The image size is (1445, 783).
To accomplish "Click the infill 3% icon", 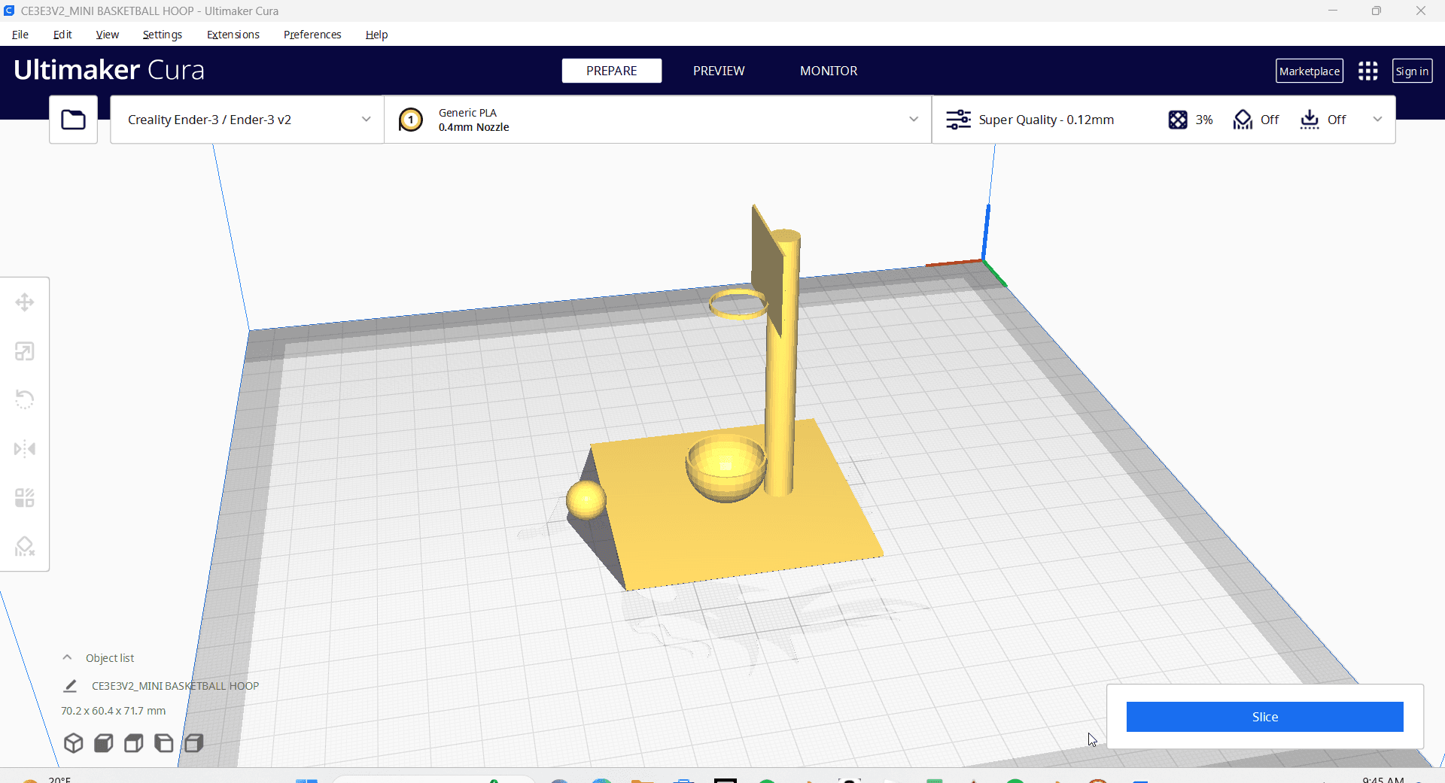I will [1178, 120].
